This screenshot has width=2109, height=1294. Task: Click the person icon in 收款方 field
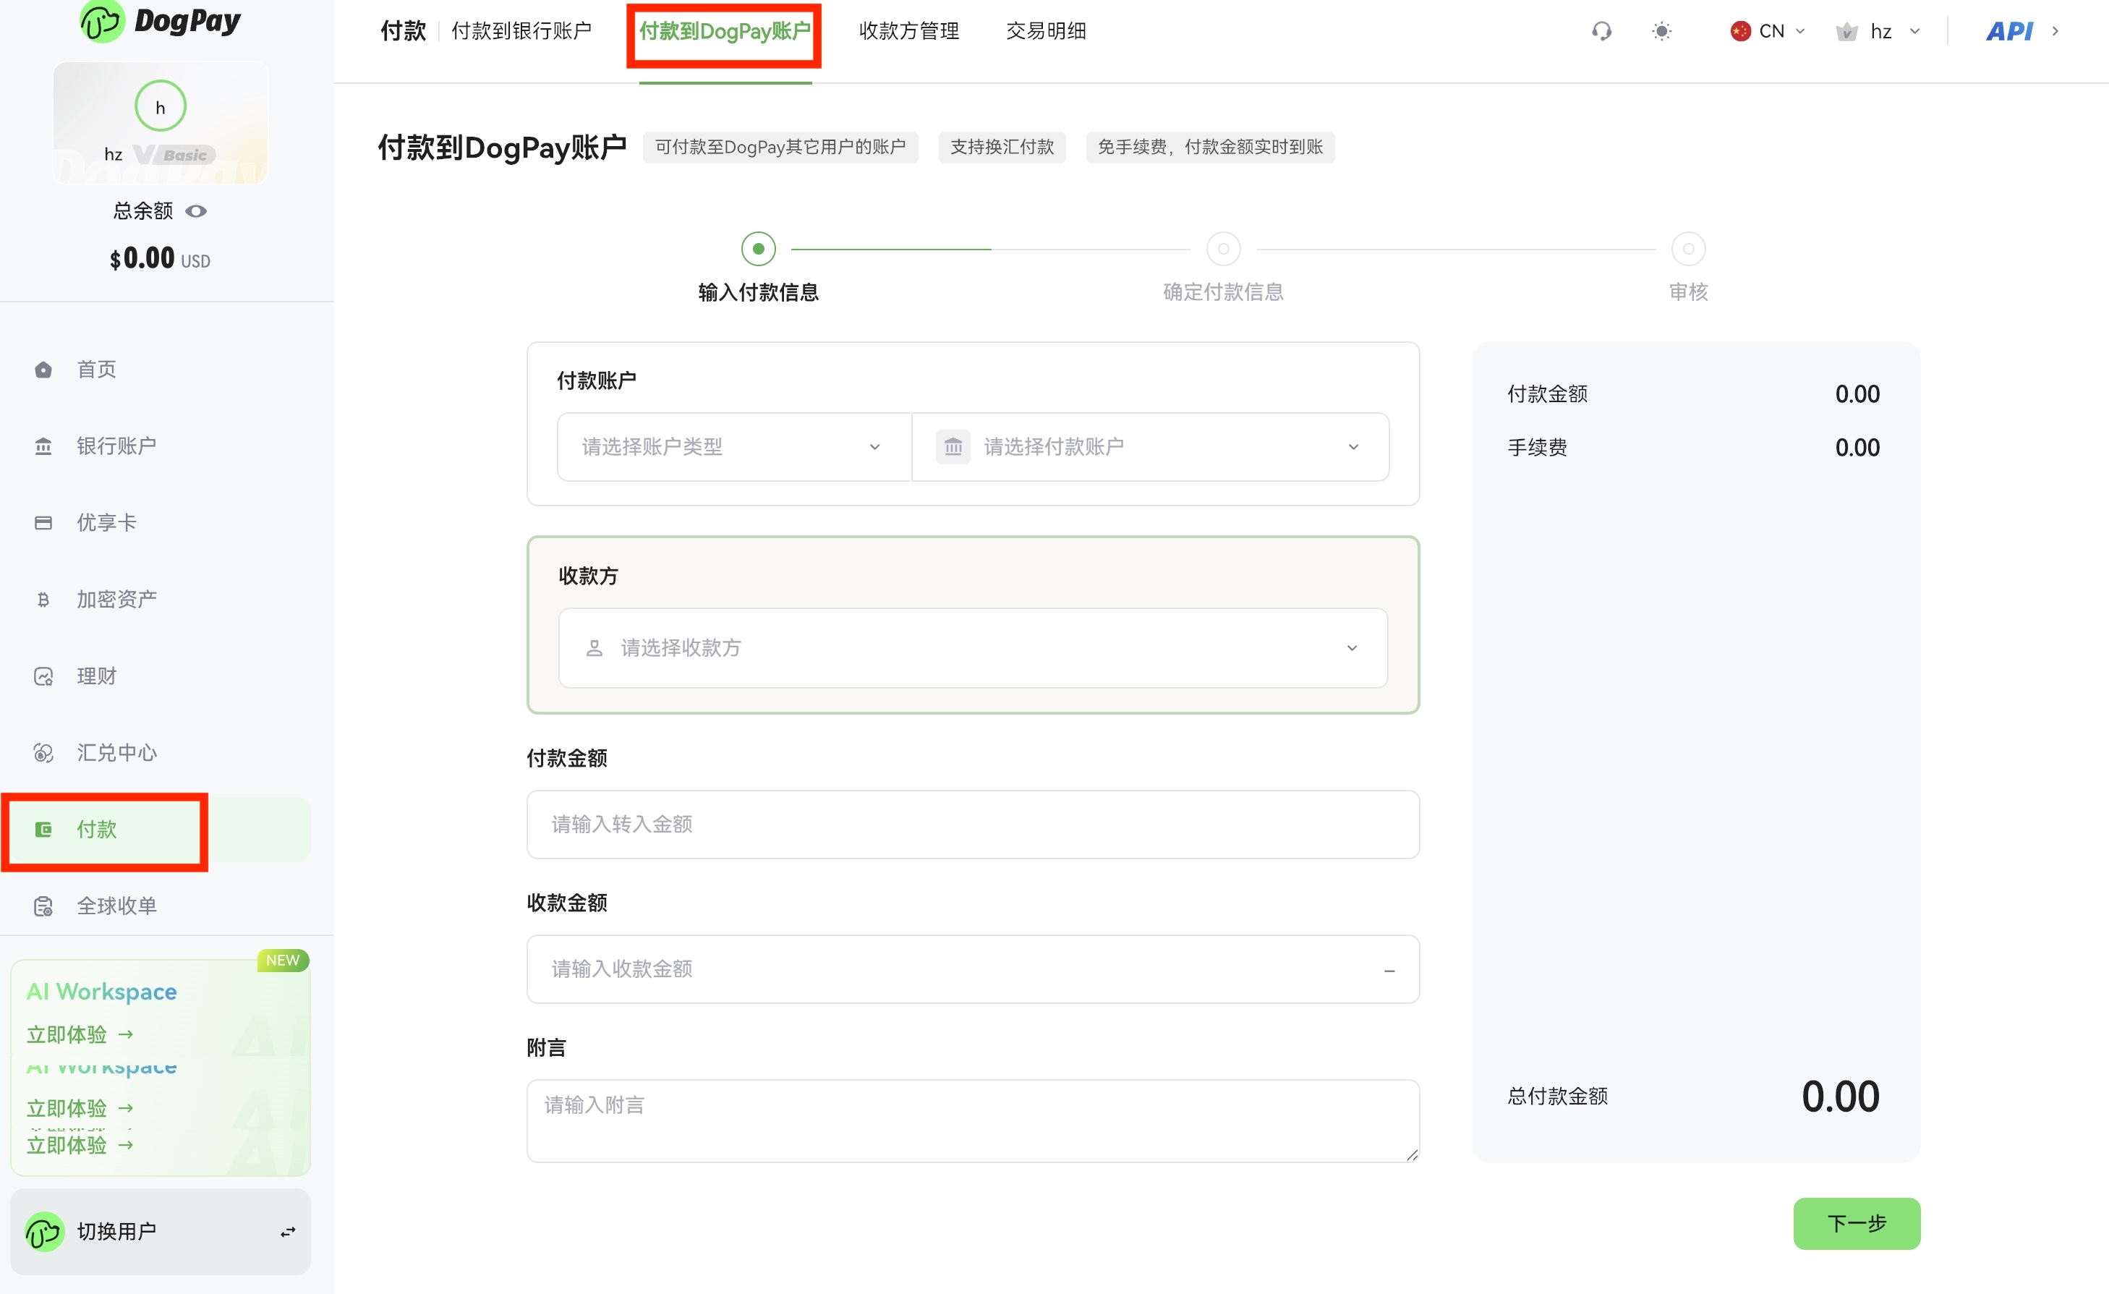click(594, 648)
